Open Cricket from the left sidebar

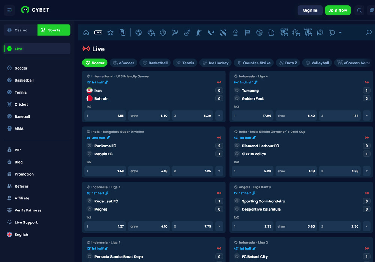21,104
